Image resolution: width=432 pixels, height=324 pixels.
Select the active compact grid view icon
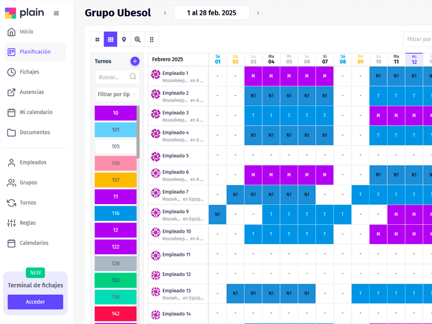[111, 39]
